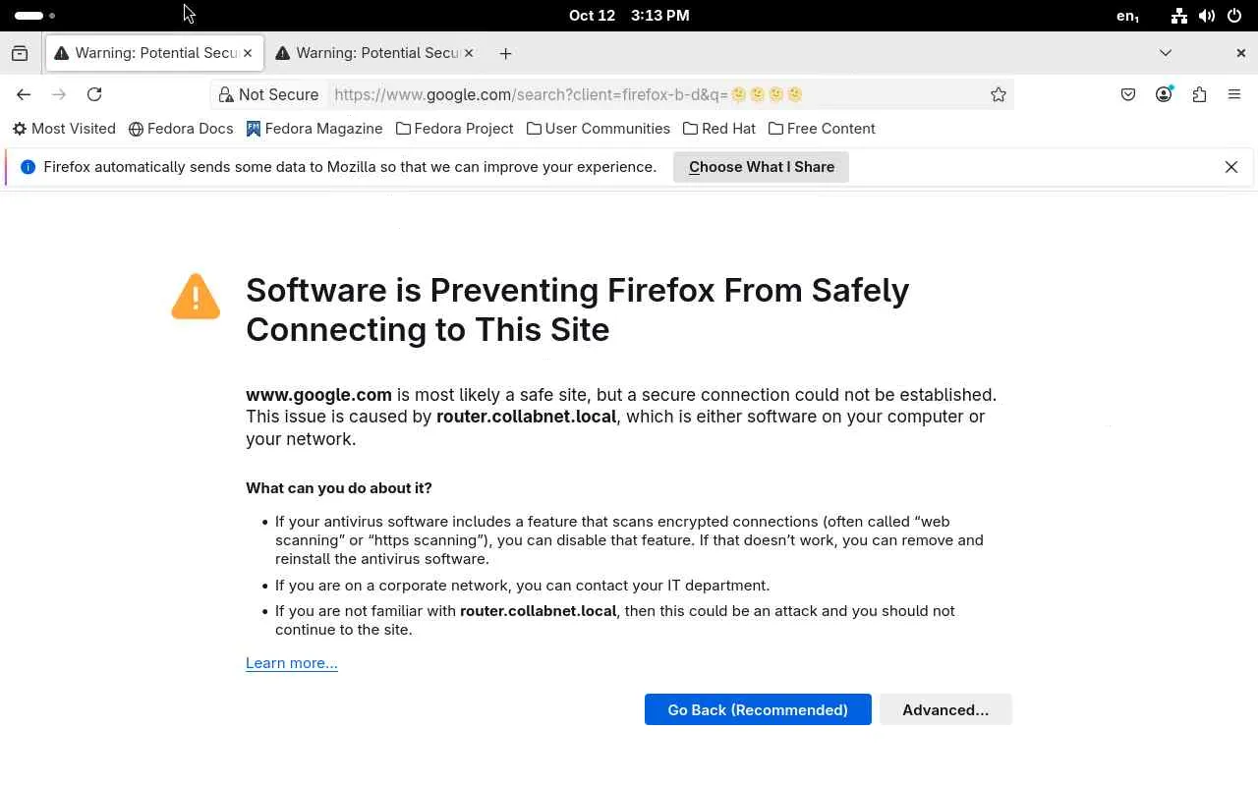Open the Most Visited bookmarks menu

64,129
